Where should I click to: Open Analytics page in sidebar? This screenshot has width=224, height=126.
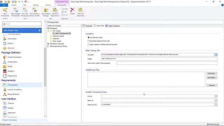pyautogui.click(x=11, y=71)
